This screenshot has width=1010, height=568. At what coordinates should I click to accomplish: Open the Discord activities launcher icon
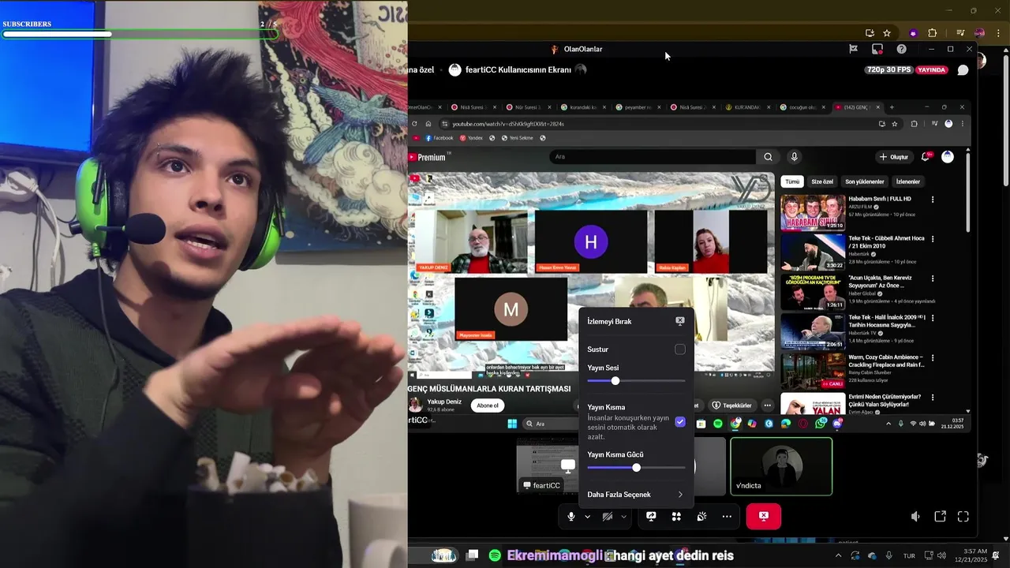(x=676, y=517)
